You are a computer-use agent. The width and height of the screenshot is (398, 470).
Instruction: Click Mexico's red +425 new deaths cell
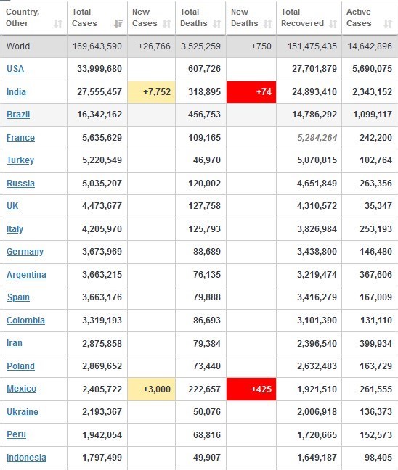click(251, 389)
